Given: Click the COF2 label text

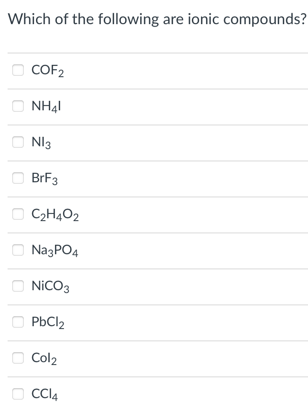Looking at the screenshot, I should coord(47,70).
